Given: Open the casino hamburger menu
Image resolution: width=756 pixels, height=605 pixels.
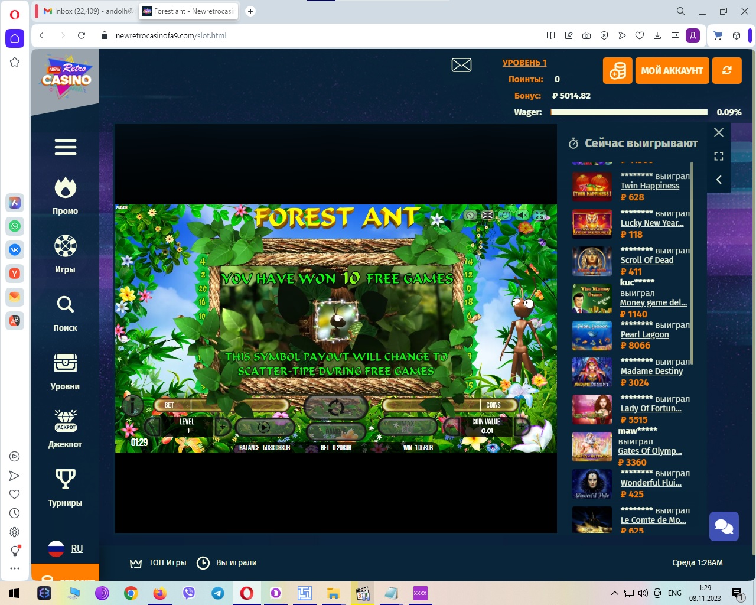Looking at the screenshot, I should coord(66,147).
